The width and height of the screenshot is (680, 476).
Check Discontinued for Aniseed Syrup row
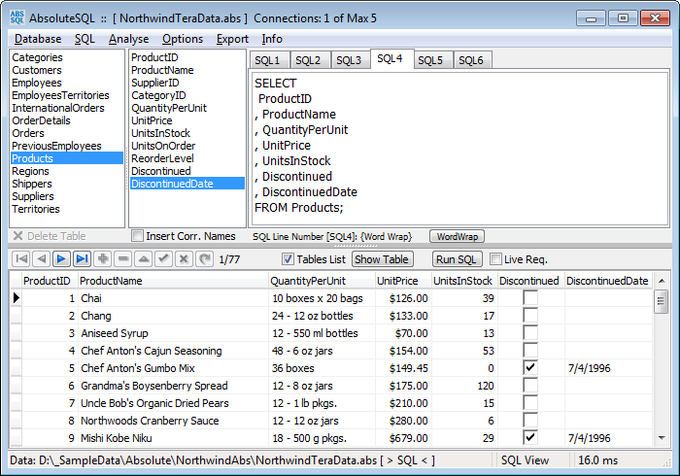click(x=530, y=333)
